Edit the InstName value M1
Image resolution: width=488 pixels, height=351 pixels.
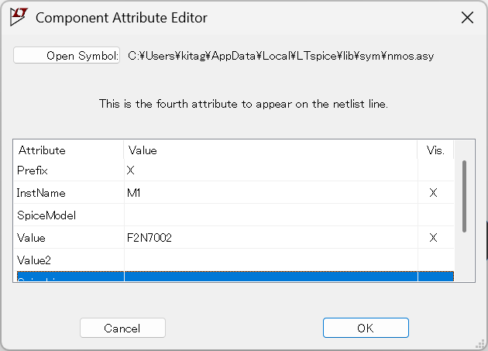tap(271, 192)
